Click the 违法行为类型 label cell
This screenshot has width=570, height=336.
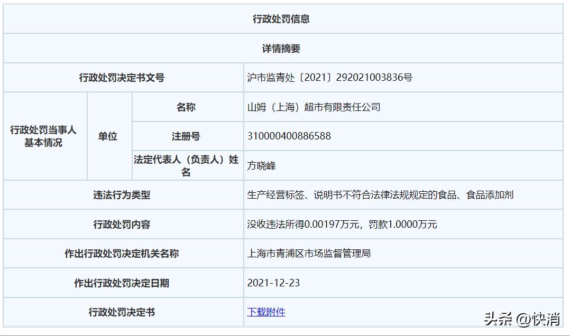123,194
